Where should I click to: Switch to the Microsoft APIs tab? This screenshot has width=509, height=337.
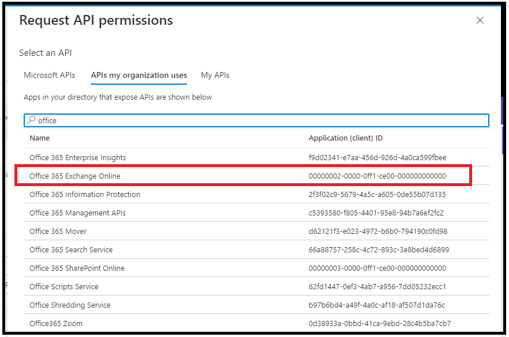pyautogui.click(x=50, y=75)
